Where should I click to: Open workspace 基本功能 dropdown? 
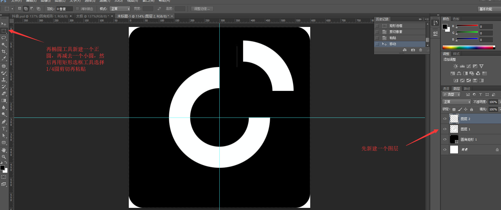489,9
